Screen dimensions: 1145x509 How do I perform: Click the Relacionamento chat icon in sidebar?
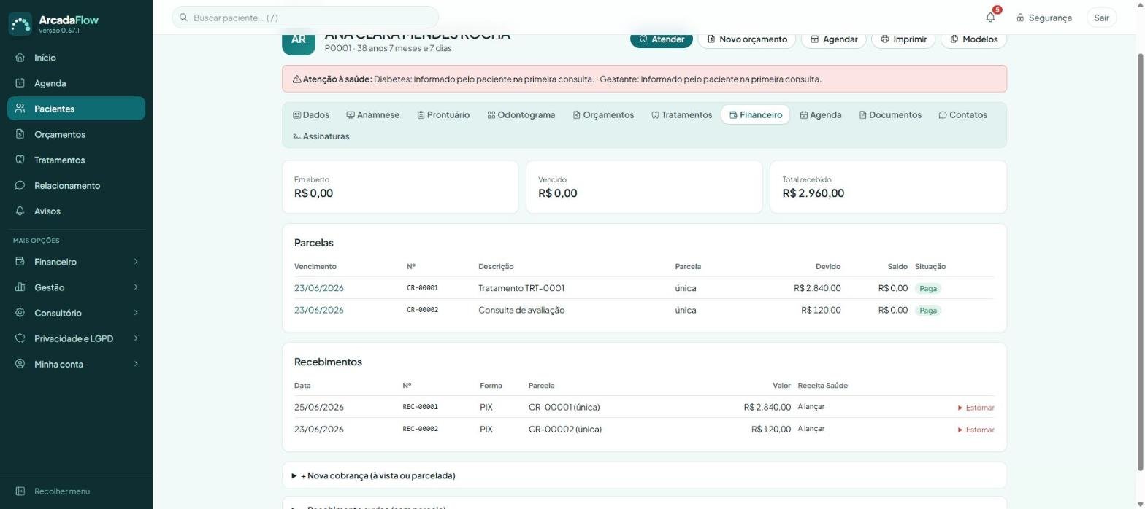coord(20,185)
